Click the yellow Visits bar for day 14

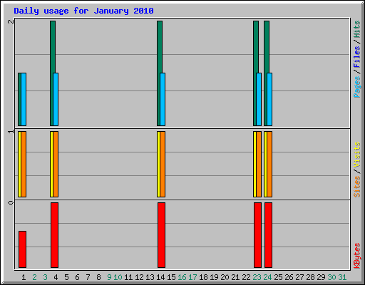click(158, 164)
